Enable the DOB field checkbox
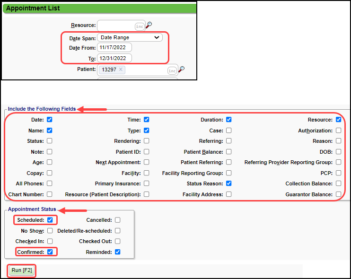This screenshot has width=351, height=279. (338, 152)
